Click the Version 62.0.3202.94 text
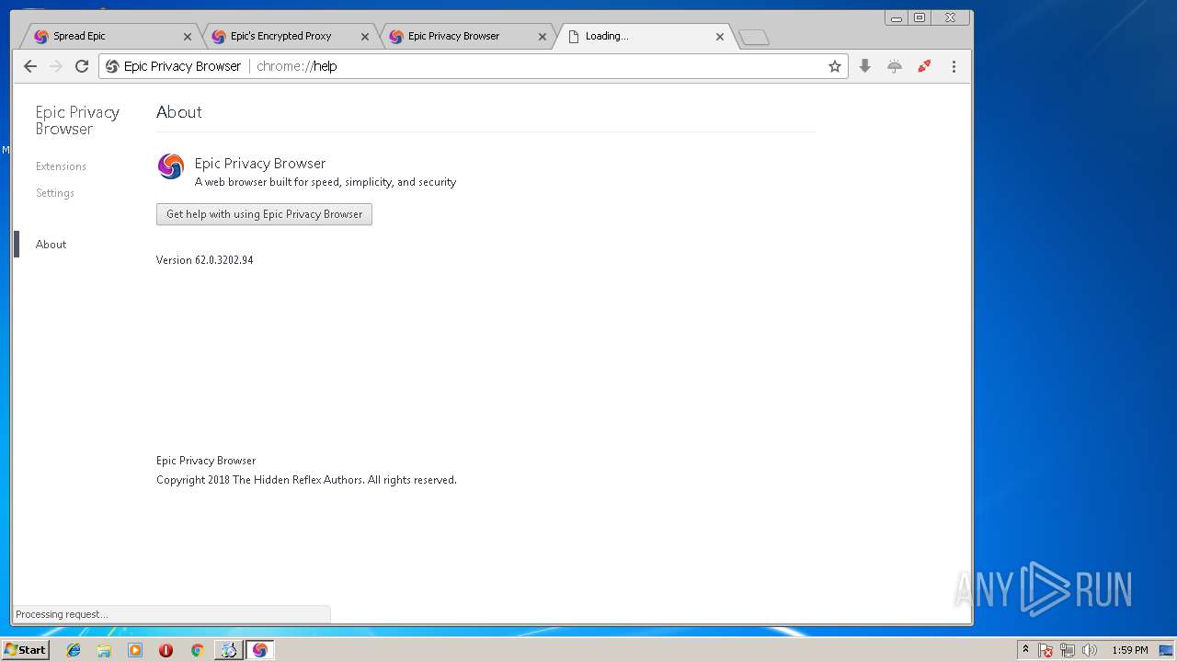The image size is (1177, 662). click(x=205, y=260)
